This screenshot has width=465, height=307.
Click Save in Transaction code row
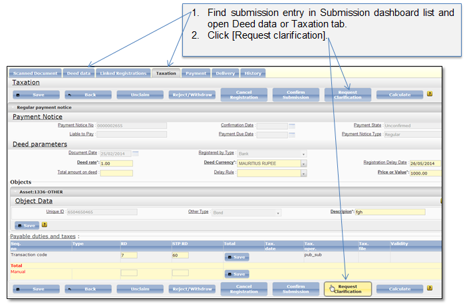coord(237,257)
